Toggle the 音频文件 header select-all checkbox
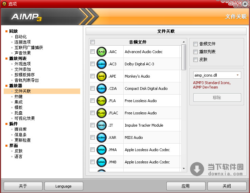250x193 pixels. pos(92,42)
